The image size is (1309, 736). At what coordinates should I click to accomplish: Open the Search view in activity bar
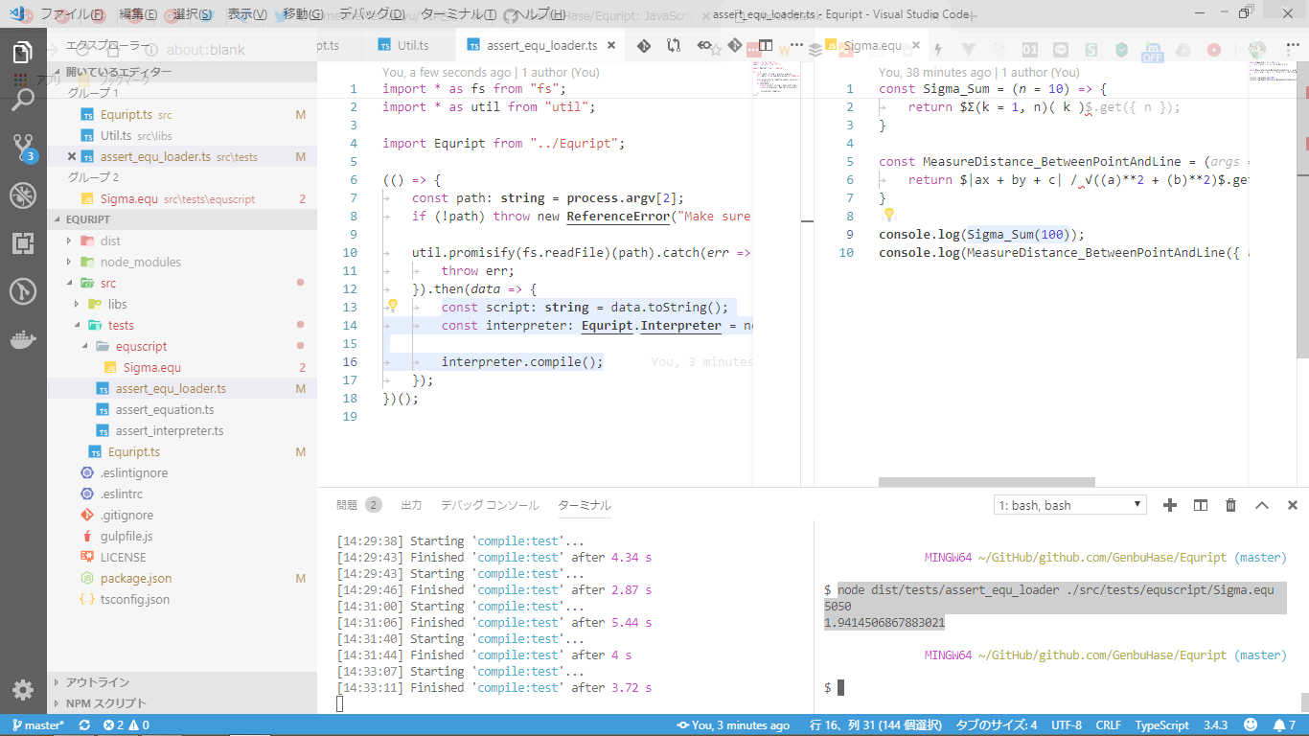click(x=23, y=100)
